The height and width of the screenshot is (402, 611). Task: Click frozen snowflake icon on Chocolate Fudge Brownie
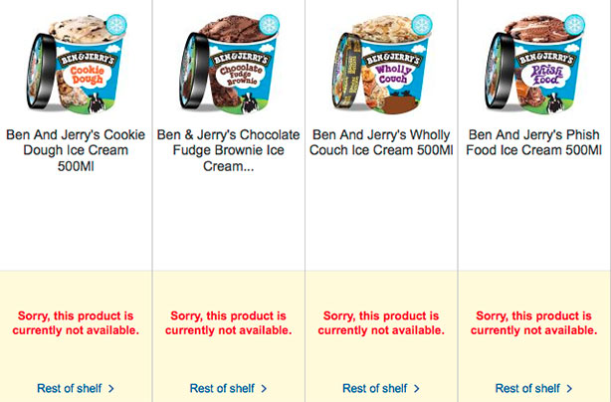click(x=270, y=26)
